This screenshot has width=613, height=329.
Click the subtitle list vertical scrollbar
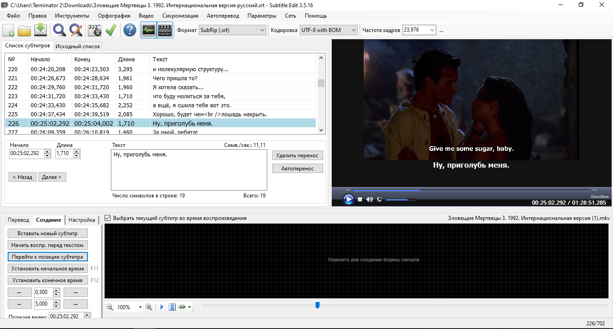point(321,94)
